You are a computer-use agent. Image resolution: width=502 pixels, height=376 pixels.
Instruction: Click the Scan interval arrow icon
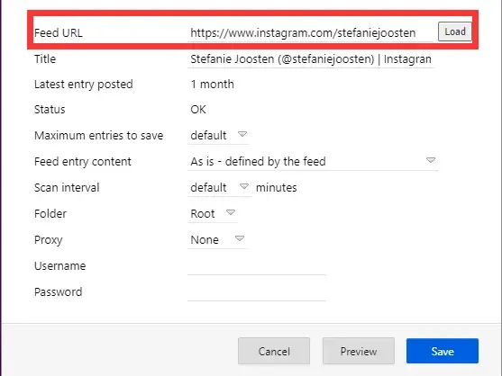pyautogui.click(x=244, y=186)
